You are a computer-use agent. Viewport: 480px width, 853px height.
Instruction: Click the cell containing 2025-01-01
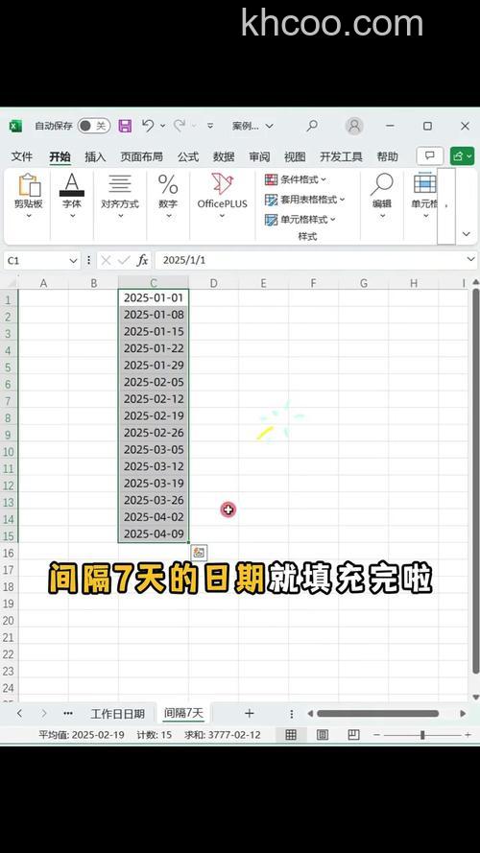(x=154, y=297)
